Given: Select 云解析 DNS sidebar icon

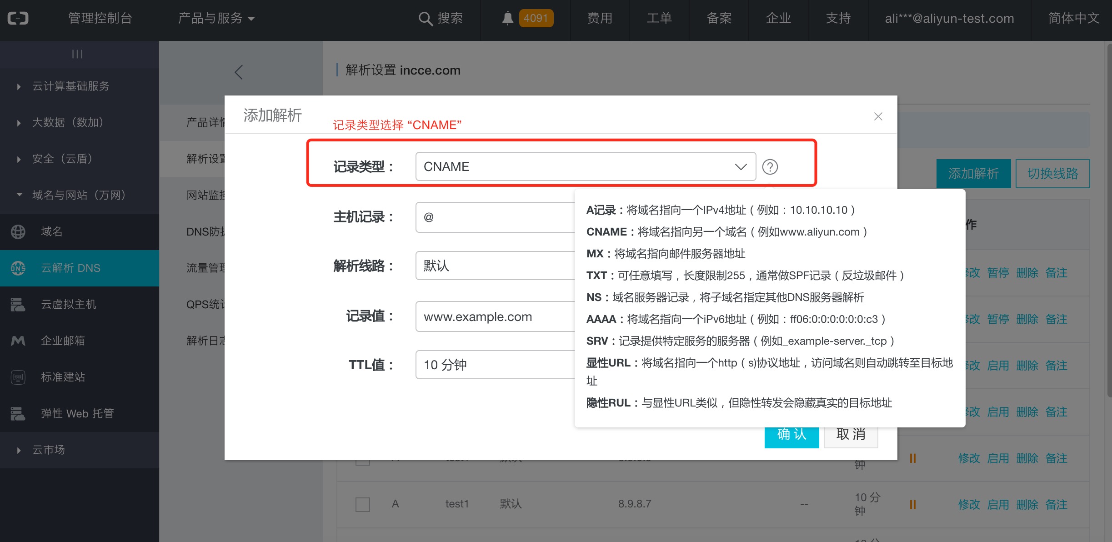Looking at the screenshot, I should pyautogui.click(x=18, y=268).
